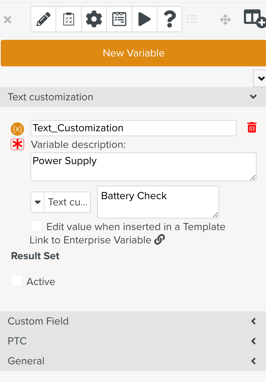
Task: Open the variable type dropdown arrow
Action: pyautogui.click(x=37, y=202)
